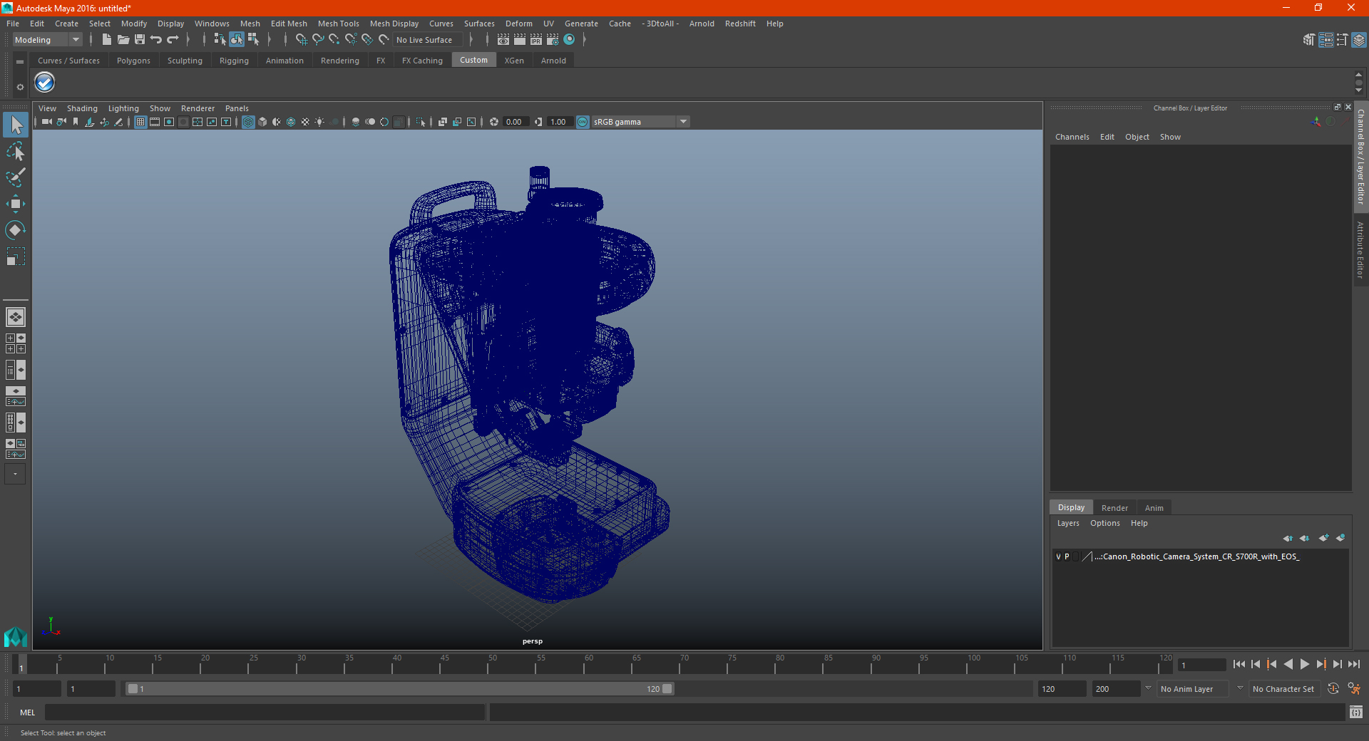This screenshot has height=741, width=1369.
Task: Move selected layer up icon
Action: [1288, 538]
